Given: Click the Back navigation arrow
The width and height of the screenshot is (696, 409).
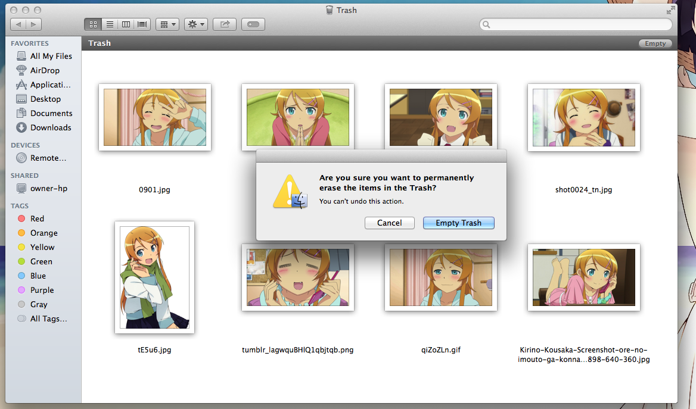Looking at the screenshot, I should tap(18, 24).
